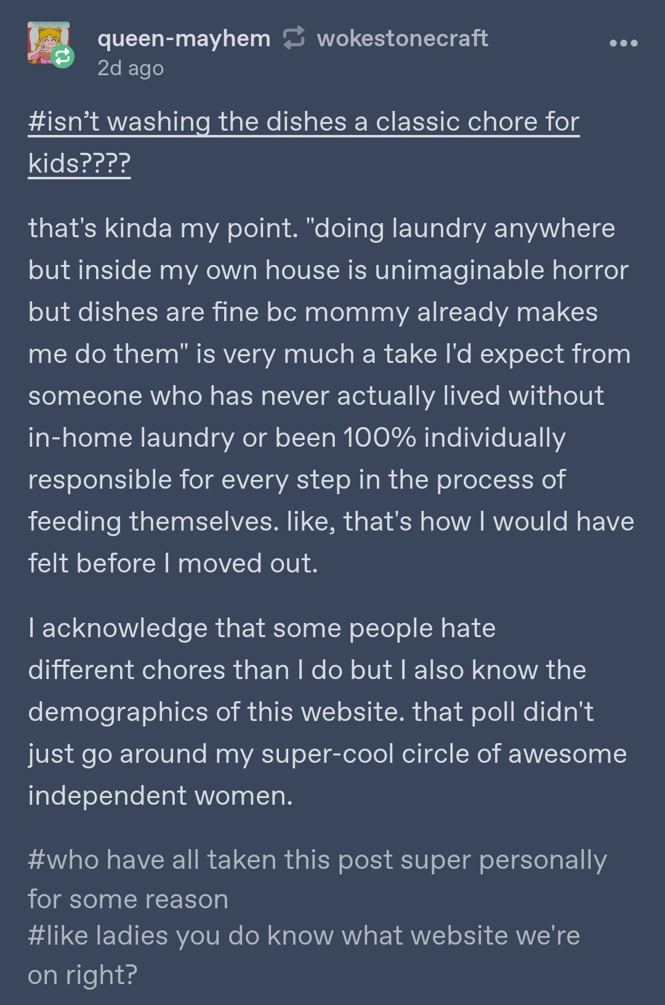Tap the paragraph starting 'I acknowledge that'
Viewport: 665px width, 1005px height.
328,712
